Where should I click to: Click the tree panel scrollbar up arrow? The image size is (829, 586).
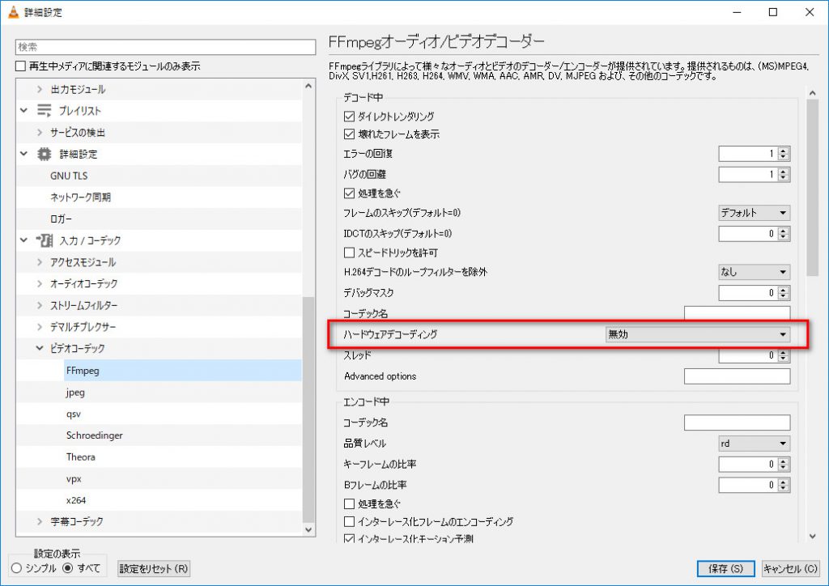(x=308, y=86)
